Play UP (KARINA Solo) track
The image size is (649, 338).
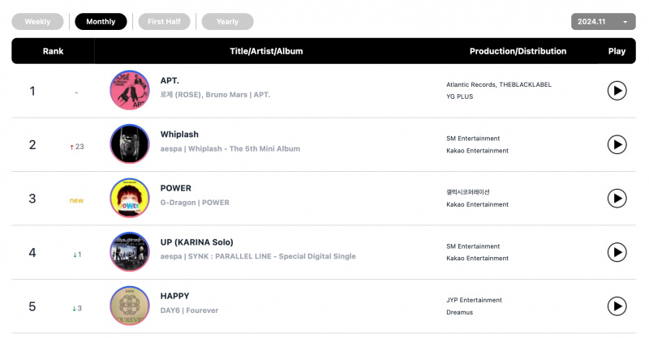pos(617,252)
